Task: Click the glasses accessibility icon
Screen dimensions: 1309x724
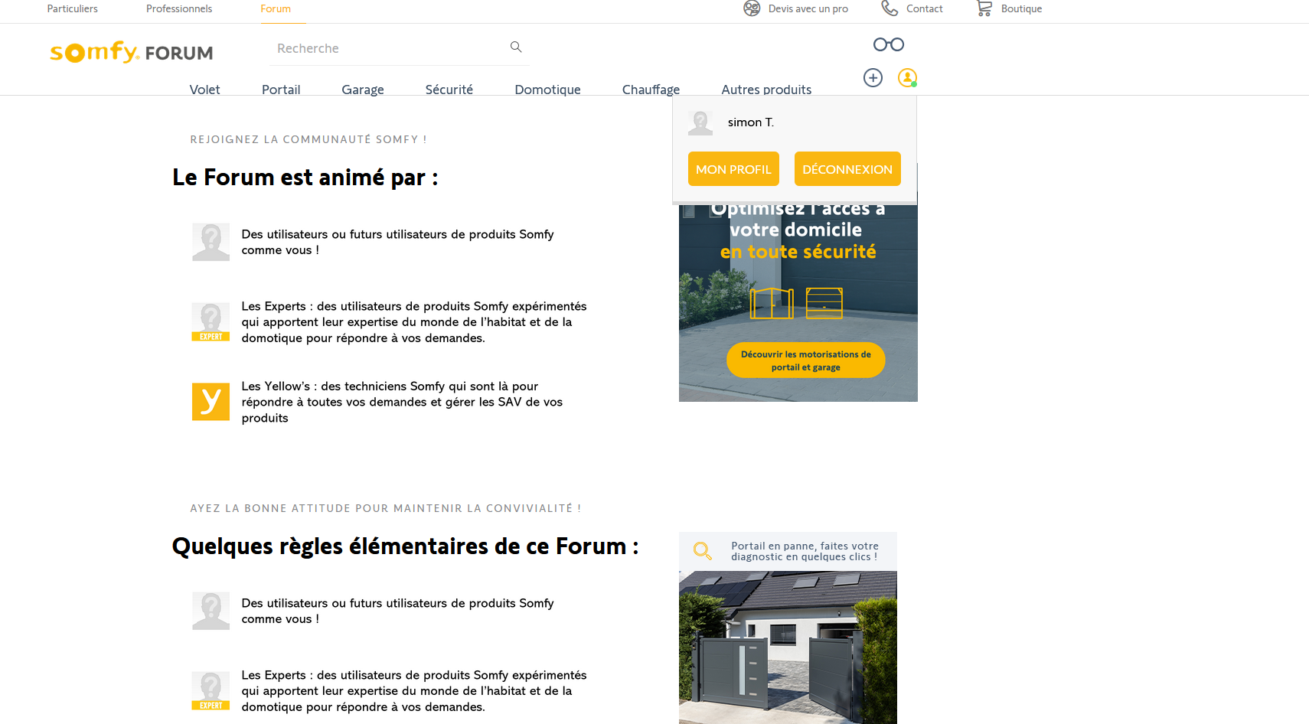Action: [888, 44]
